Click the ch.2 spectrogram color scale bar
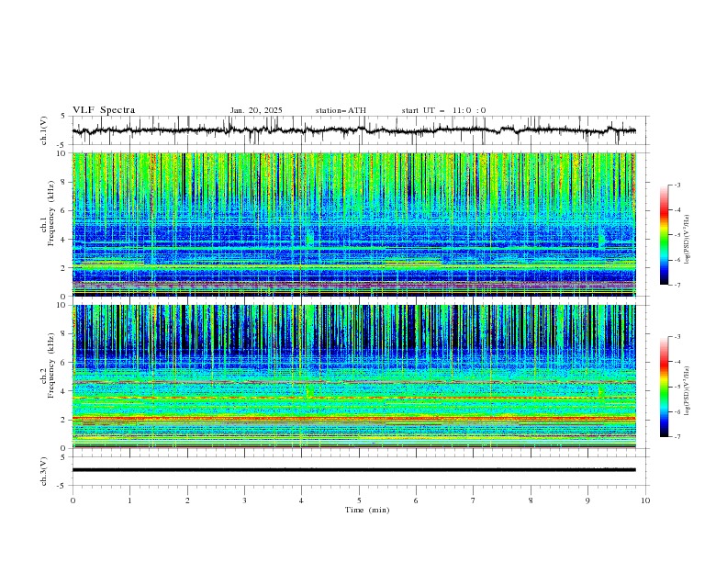 pyautogui.click(x=664, y=387)
